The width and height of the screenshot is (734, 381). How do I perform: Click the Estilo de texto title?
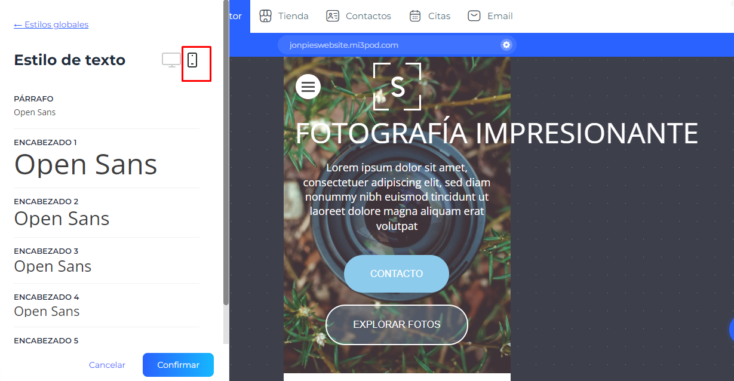[70, 60]
